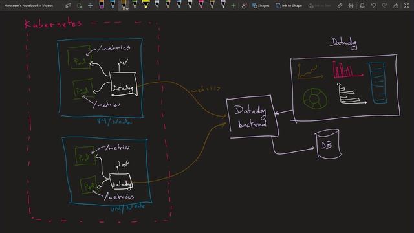Pick the white pen left of pink pen

pyautogui.click(x=190, y=5)
